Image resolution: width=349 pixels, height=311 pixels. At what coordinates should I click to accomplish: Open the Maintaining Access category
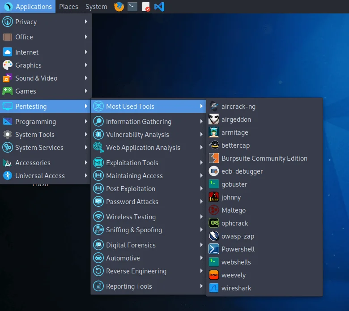pos(148,176)
